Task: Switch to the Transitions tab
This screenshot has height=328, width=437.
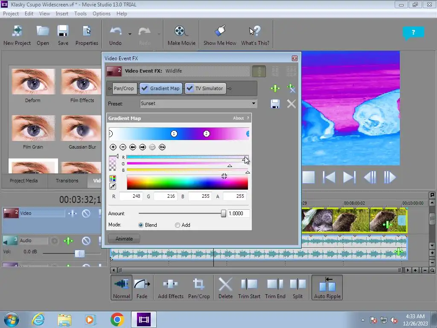Action: click(67, 181)
